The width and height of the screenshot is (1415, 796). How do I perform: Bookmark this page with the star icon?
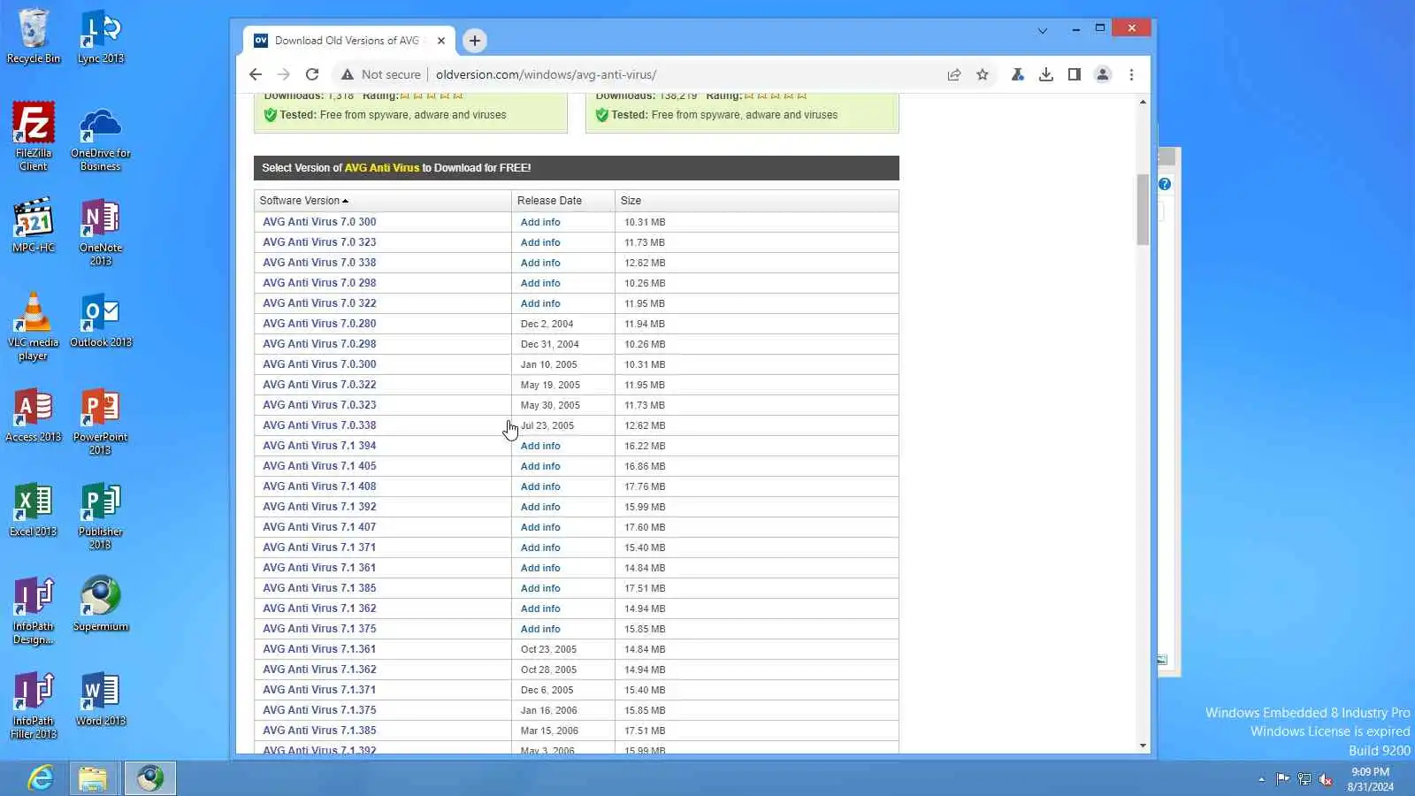click(983, 75)
